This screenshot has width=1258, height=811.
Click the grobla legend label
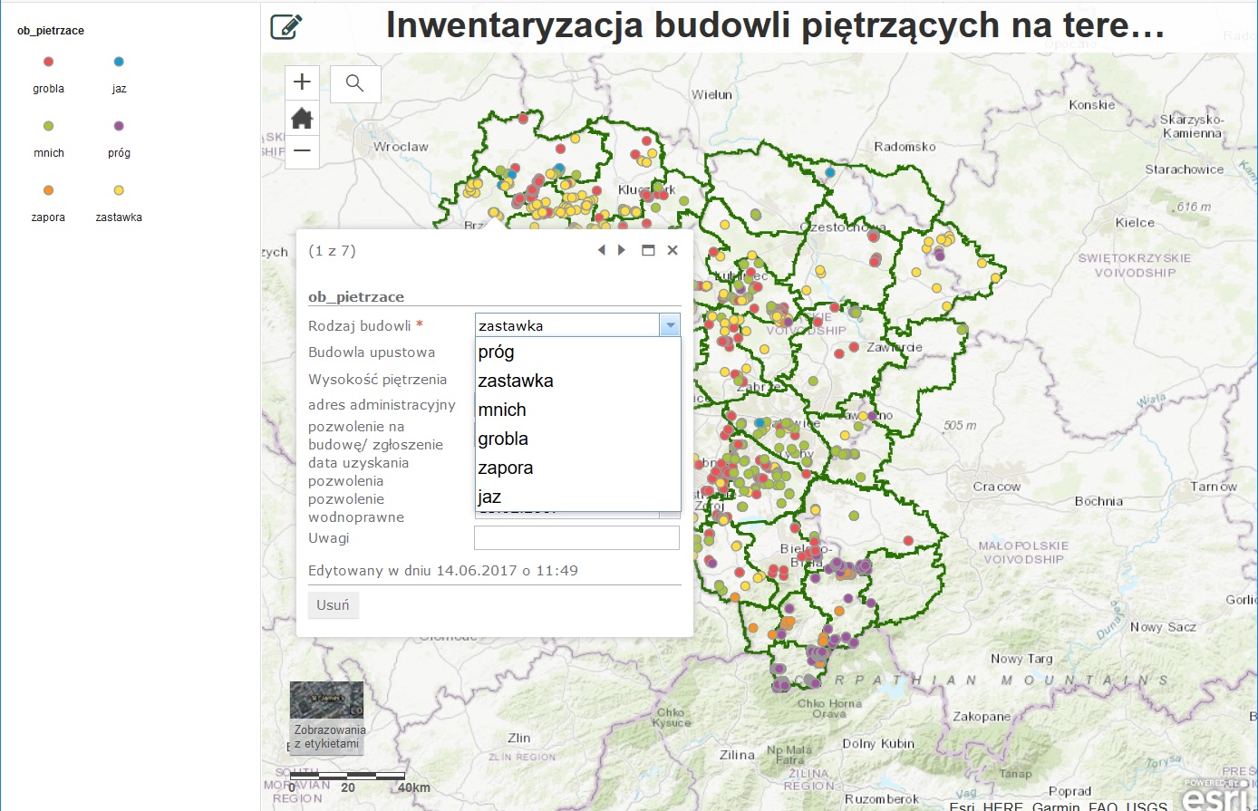pos(49,89)
